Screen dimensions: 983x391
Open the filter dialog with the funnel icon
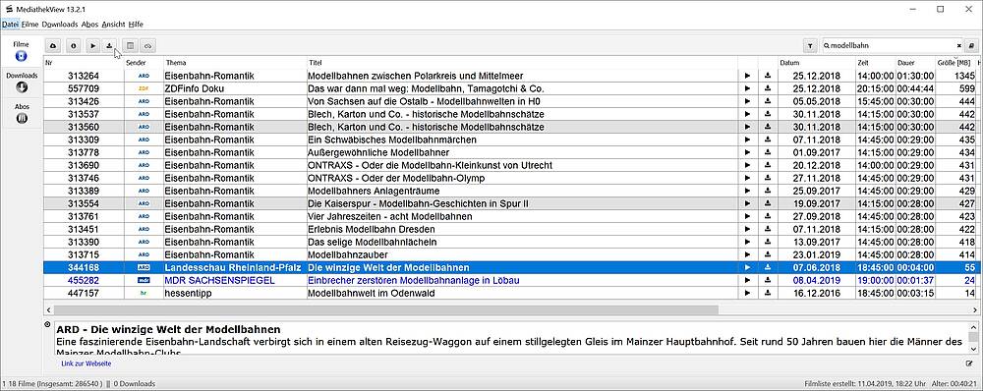click(811, 46)
